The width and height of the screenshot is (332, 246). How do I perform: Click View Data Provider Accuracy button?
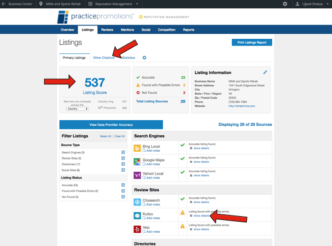tap(111, 125)
